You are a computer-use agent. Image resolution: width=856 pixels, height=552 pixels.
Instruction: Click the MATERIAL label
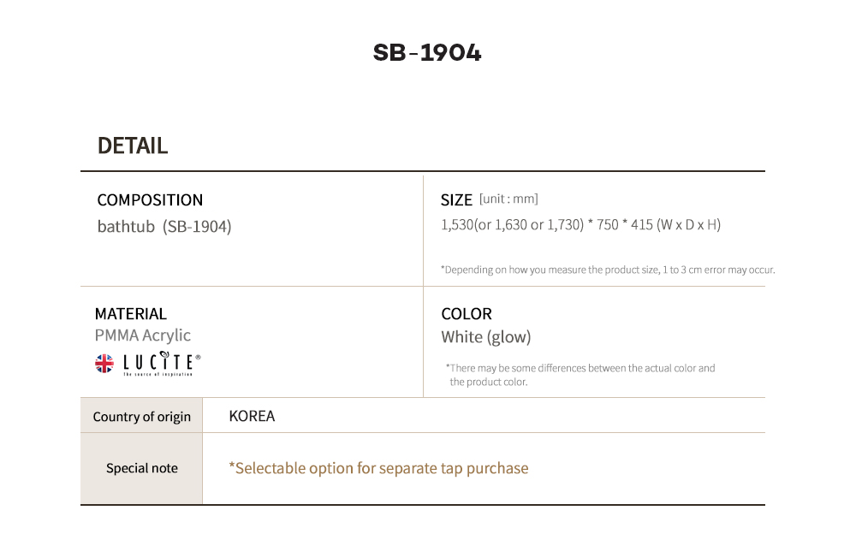131,314
